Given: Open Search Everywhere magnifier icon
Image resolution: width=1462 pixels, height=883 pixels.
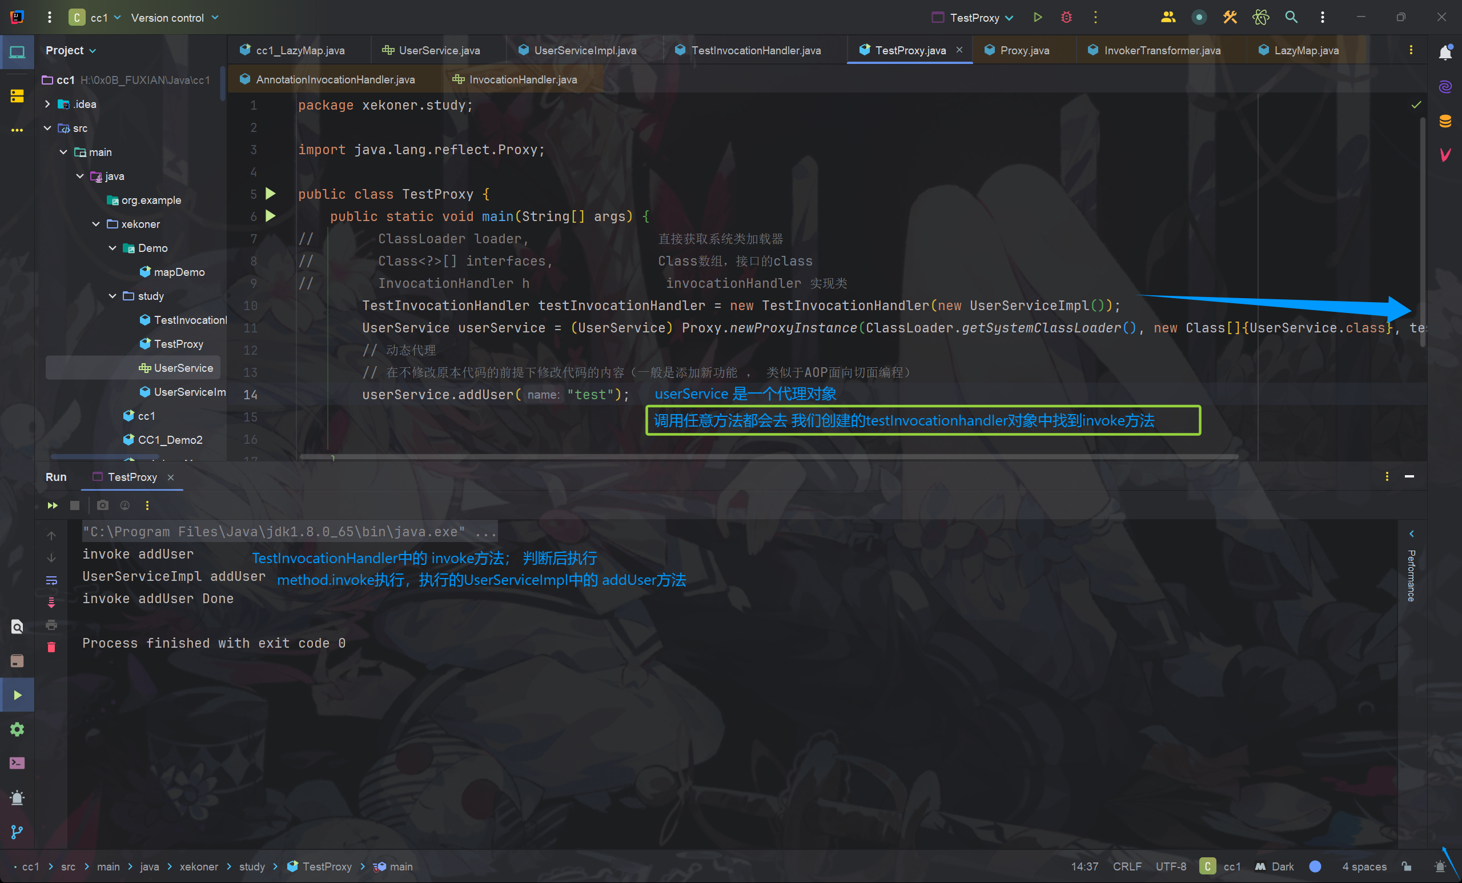Looking at the screenshot, I should [1292, 17].
